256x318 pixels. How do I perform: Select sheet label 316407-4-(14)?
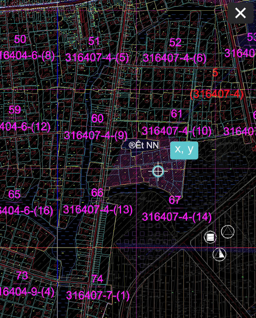point(177,217)
